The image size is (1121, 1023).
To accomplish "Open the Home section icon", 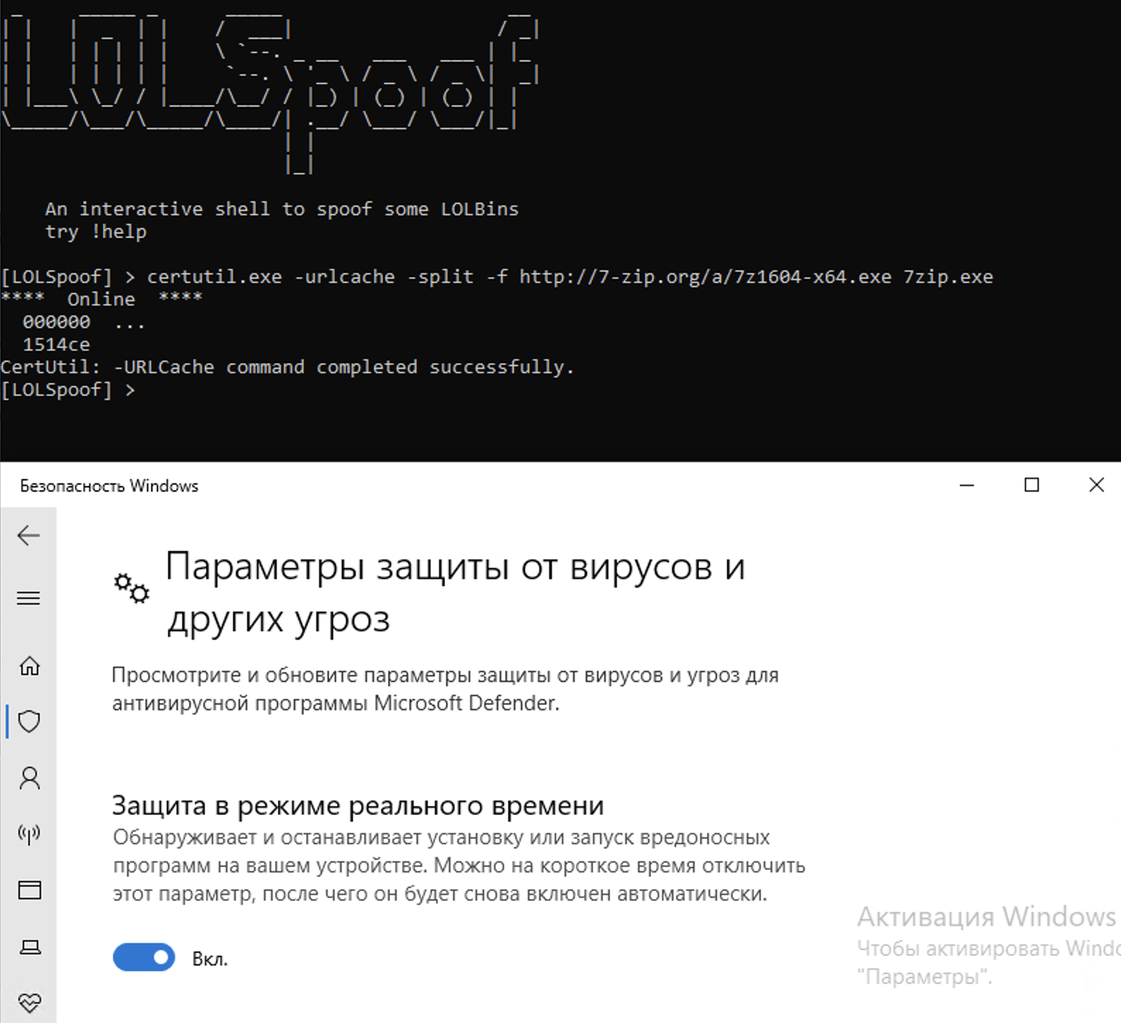I will [x=29, y=665].
